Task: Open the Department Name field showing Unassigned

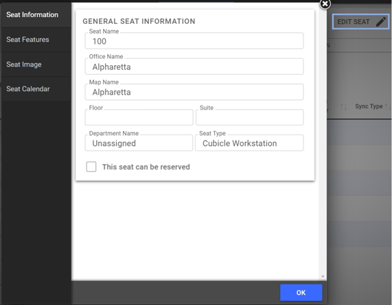Action: (139, 143)
